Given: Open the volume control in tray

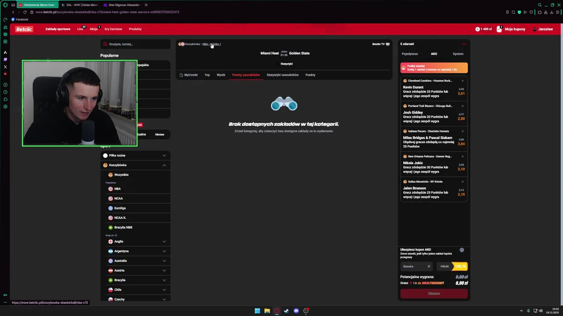Looking at the screenshot, I should (x=541, y=311).
